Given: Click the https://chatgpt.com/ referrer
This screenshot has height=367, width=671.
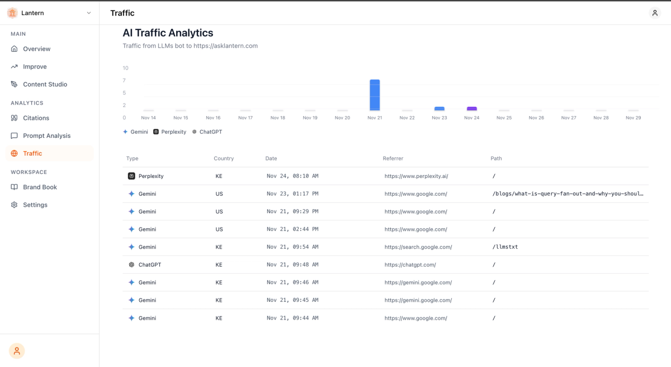Looking at the screenshot, I should click(410, 265).
